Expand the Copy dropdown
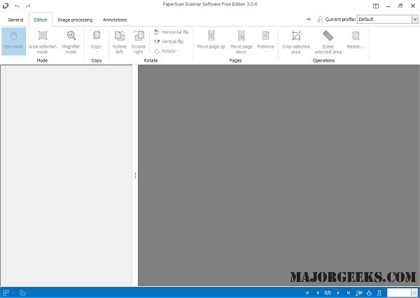This screenshot has width=420, height=298. pos(96,42)
